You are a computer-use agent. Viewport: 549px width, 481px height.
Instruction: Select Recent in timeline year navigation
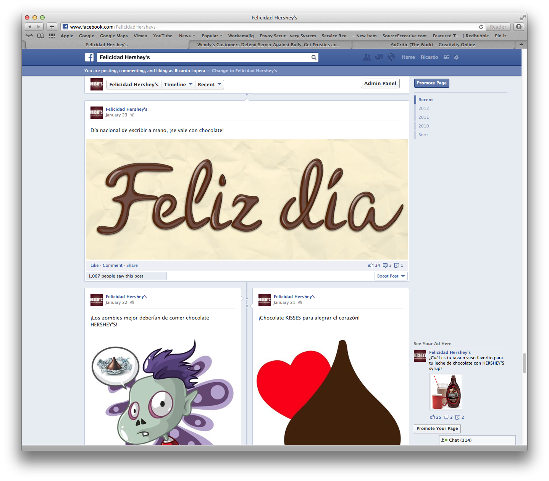click(x=426, y=100)
